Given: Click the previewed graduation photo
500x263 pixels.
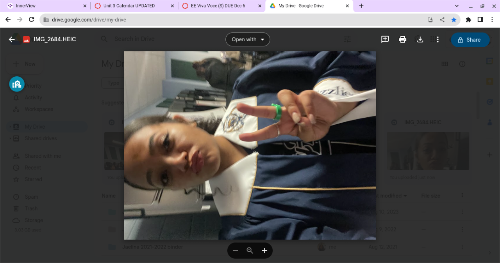Looking at the screenshot, I should point(250,145).
